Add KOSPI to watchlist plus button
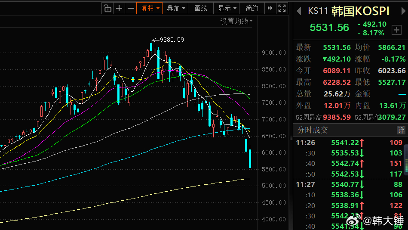Image resolution: width=408 pixels, height=230 pixels. (396, 30)
